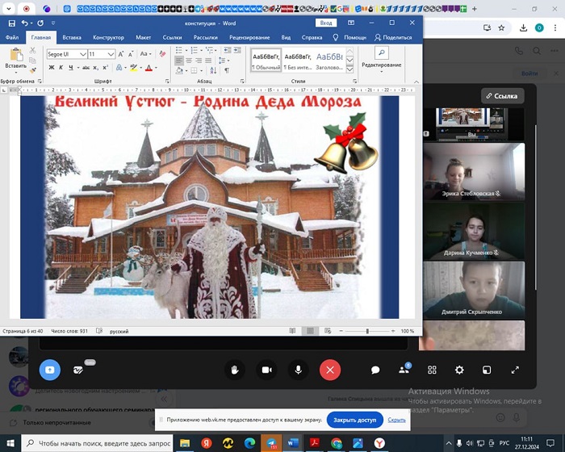Copy call link with Ссылка button

(502, 96)
